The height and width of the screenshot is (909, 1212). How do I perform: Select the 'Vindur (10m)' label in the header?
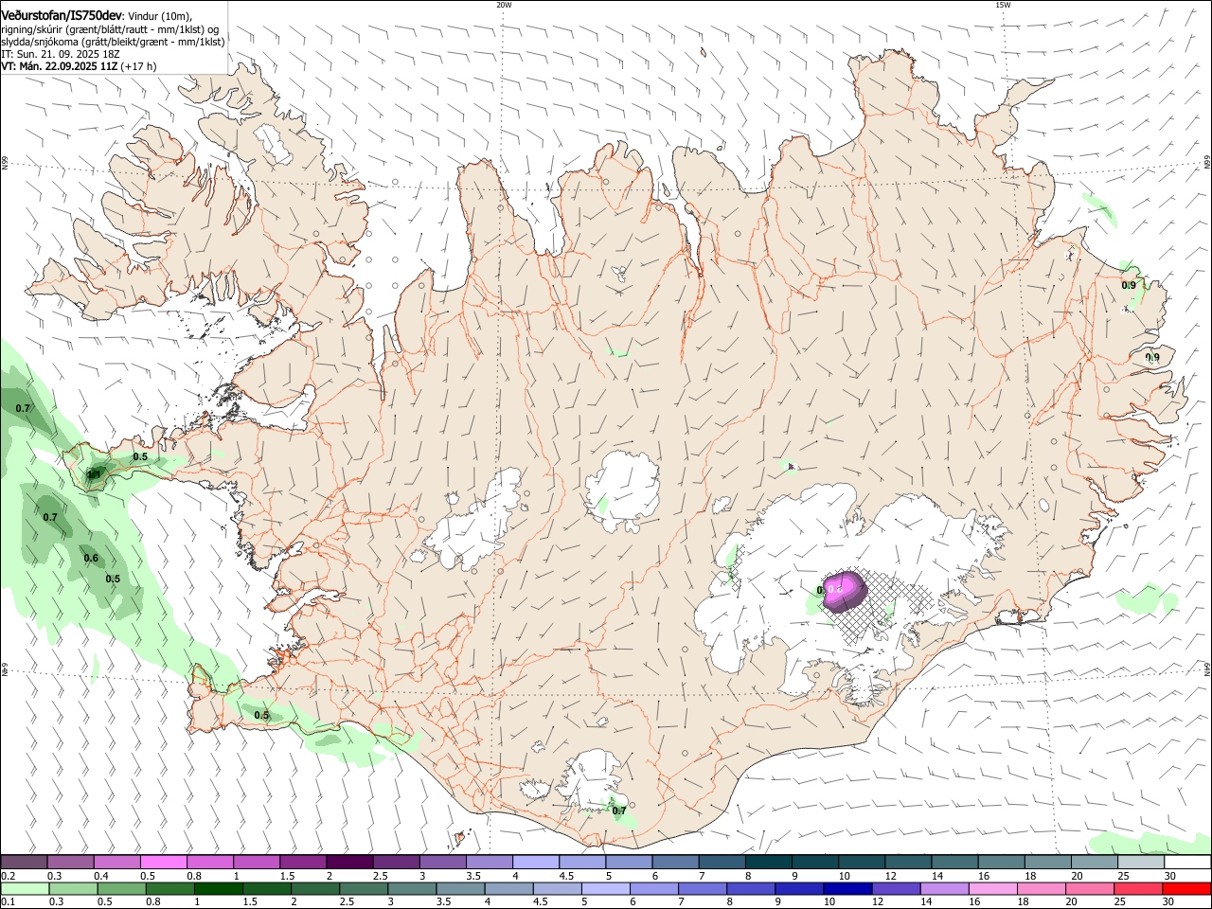coord(159,16)
